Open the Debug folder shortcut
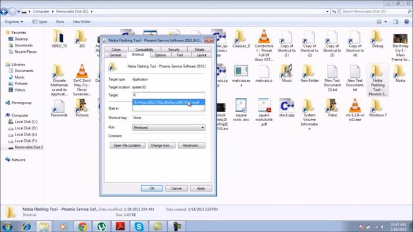Viewport: 413px width, 232px height. click(377, 39)
